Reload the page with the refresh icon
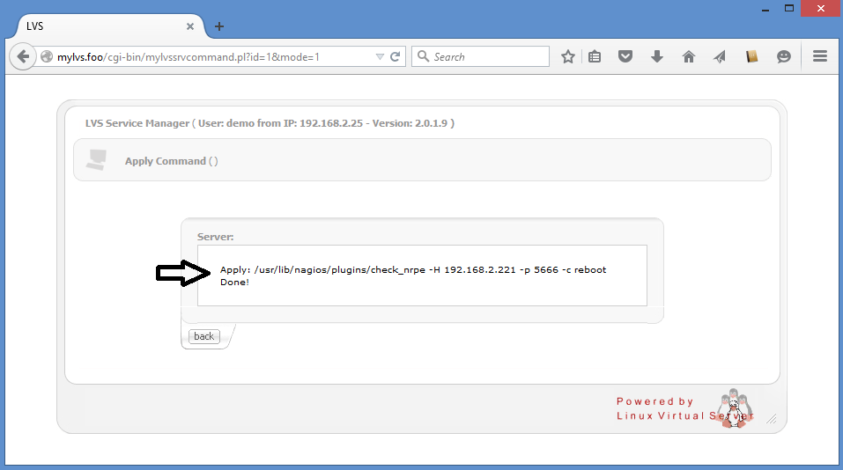843x470 pixels. coord(396,56)
